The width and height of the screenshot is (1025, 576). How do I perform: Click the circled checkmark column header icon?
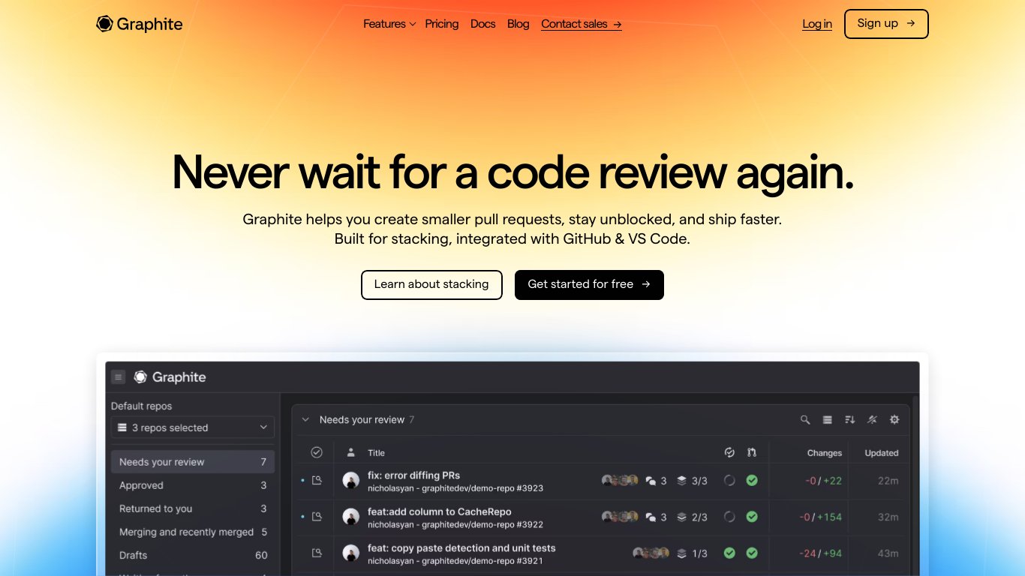(x=317, y=452)
